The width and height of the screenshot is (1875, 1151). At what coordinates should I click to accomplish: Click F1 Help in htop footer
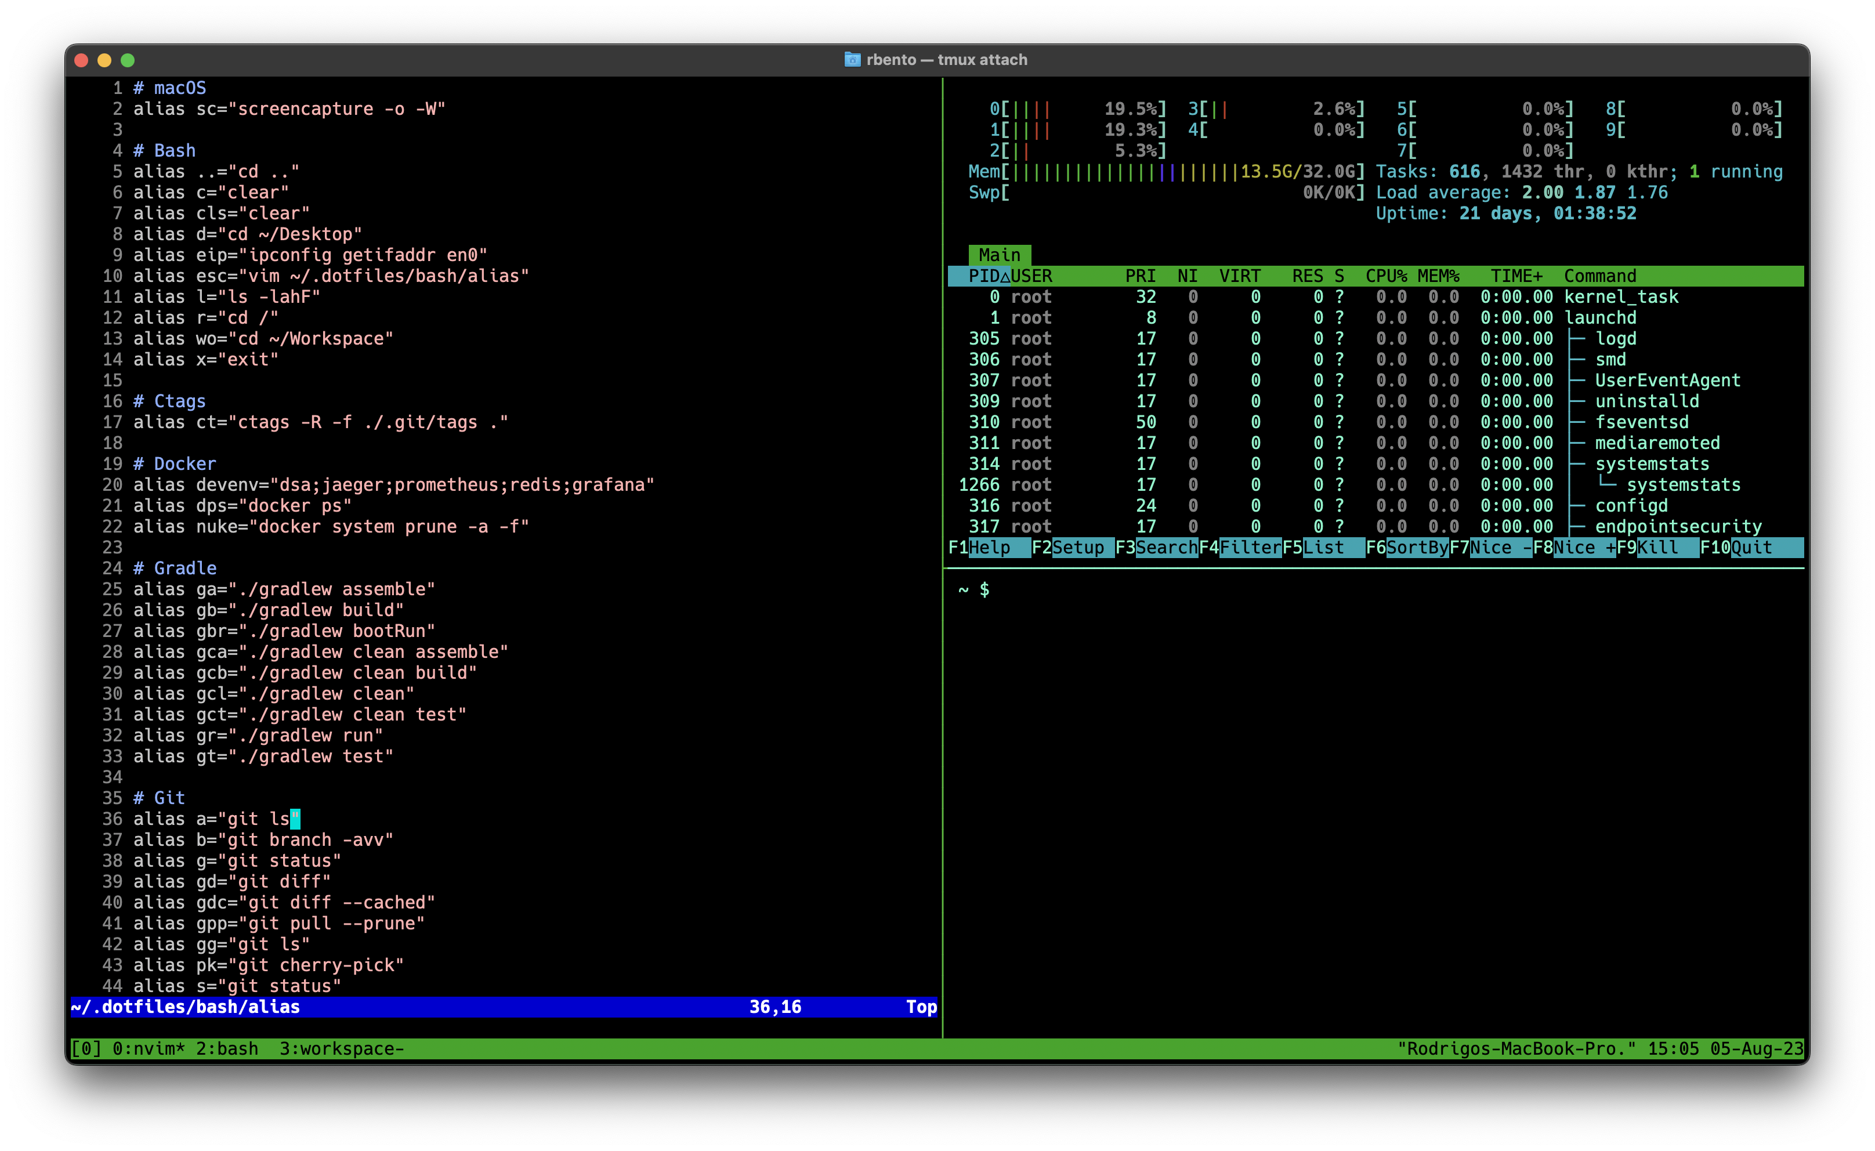[x=989, y=547]
